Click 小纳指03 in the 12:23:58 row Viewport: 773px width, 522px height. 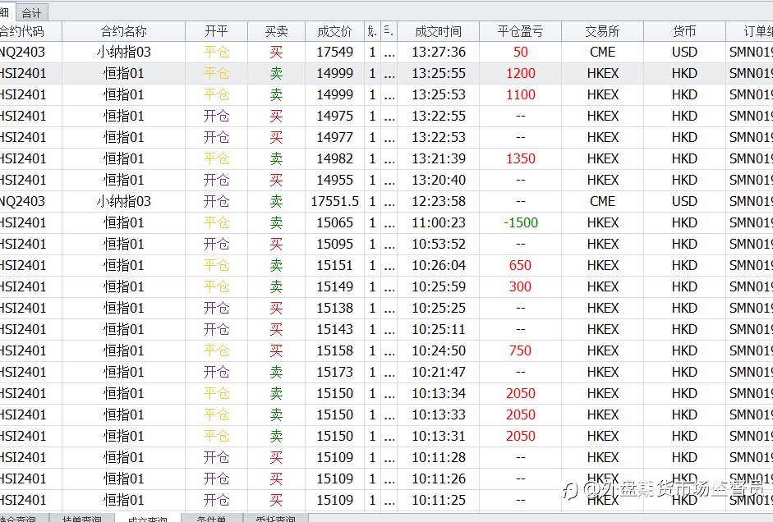click(124, 201)
